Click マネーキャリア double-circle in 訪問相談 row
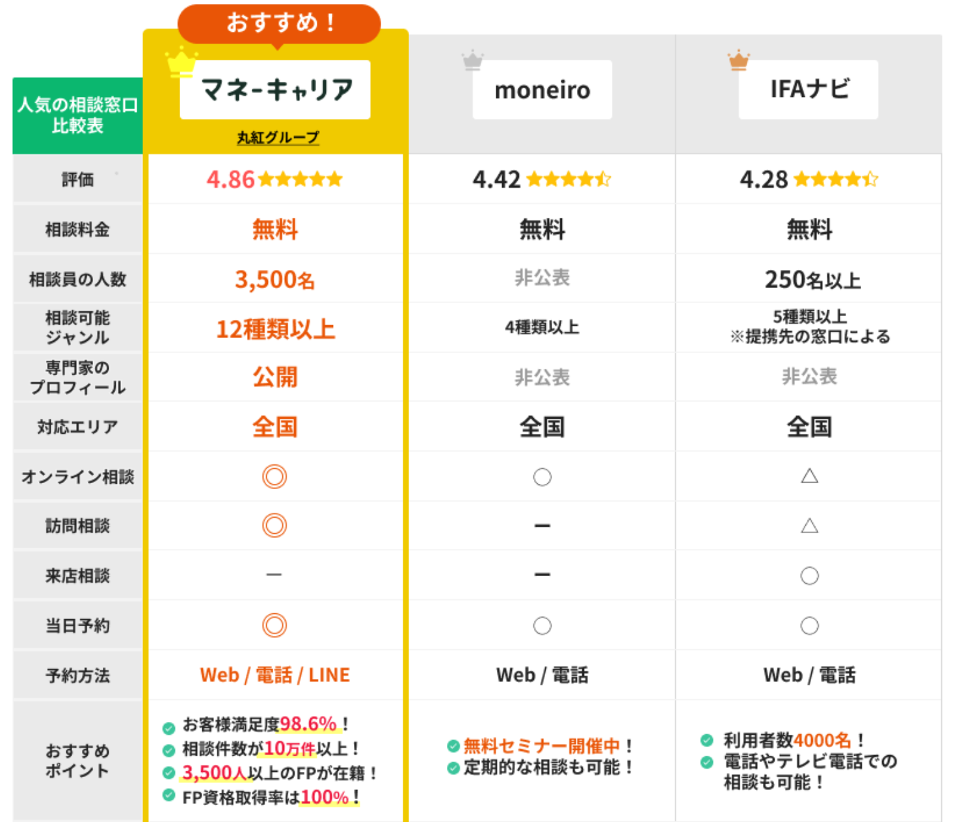The height and width of the screenshot is (822, 962). pyautogui.click(x=274, y=525)
